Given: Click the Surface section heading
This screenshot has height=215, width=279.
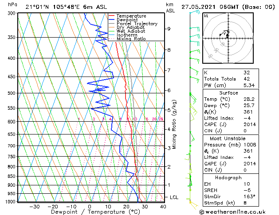Looking at the screenshot, I should point(228,93).
